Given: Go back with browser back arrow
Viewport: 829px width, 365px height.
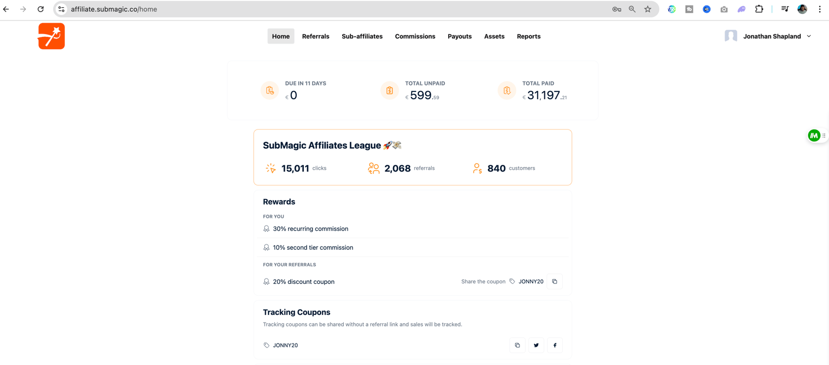Looking at the screenshot, I should click(x=6, y=9).
